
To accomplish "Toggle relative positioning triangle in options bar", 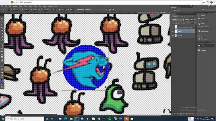I will point(20,10).
